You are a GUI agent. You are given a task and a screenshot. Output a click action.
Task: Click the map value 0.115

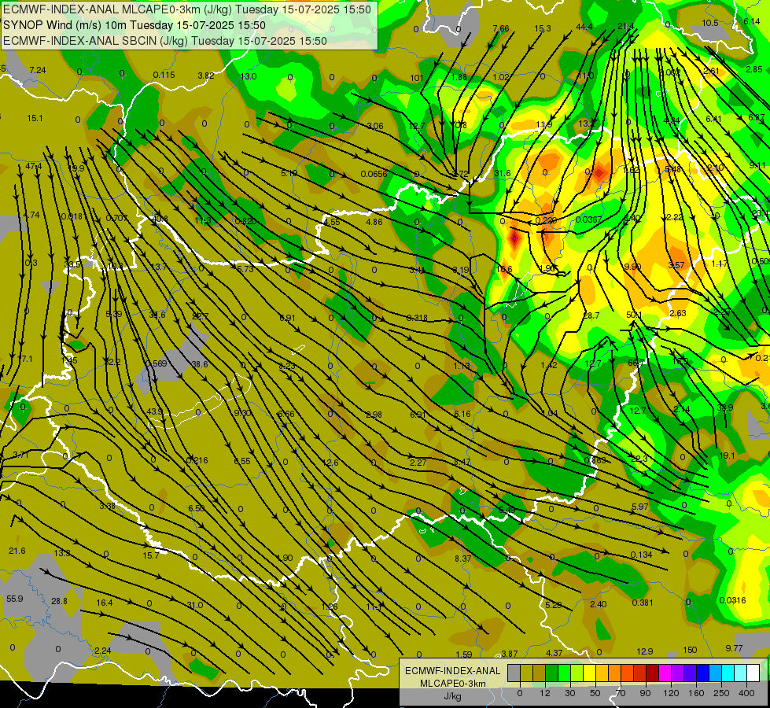pyautogui.click(x=164, y=75)
